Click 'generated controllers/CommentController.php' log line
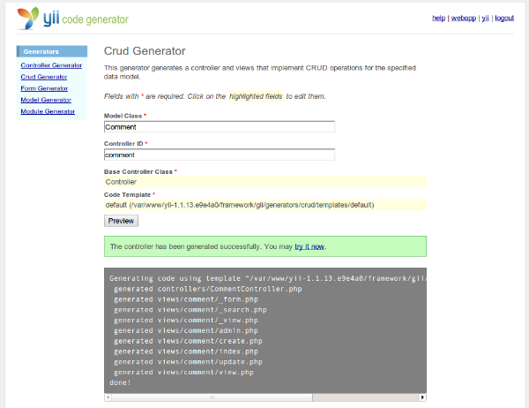This screenshot has width=529, height=408. [208, 289]
